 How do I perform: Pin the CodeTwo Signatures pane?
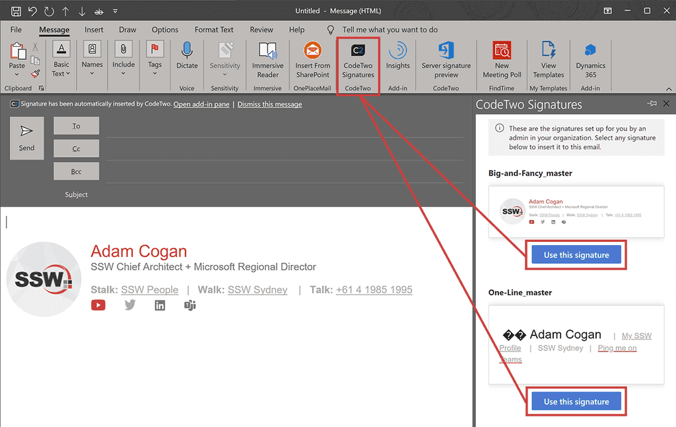point(652,103)
